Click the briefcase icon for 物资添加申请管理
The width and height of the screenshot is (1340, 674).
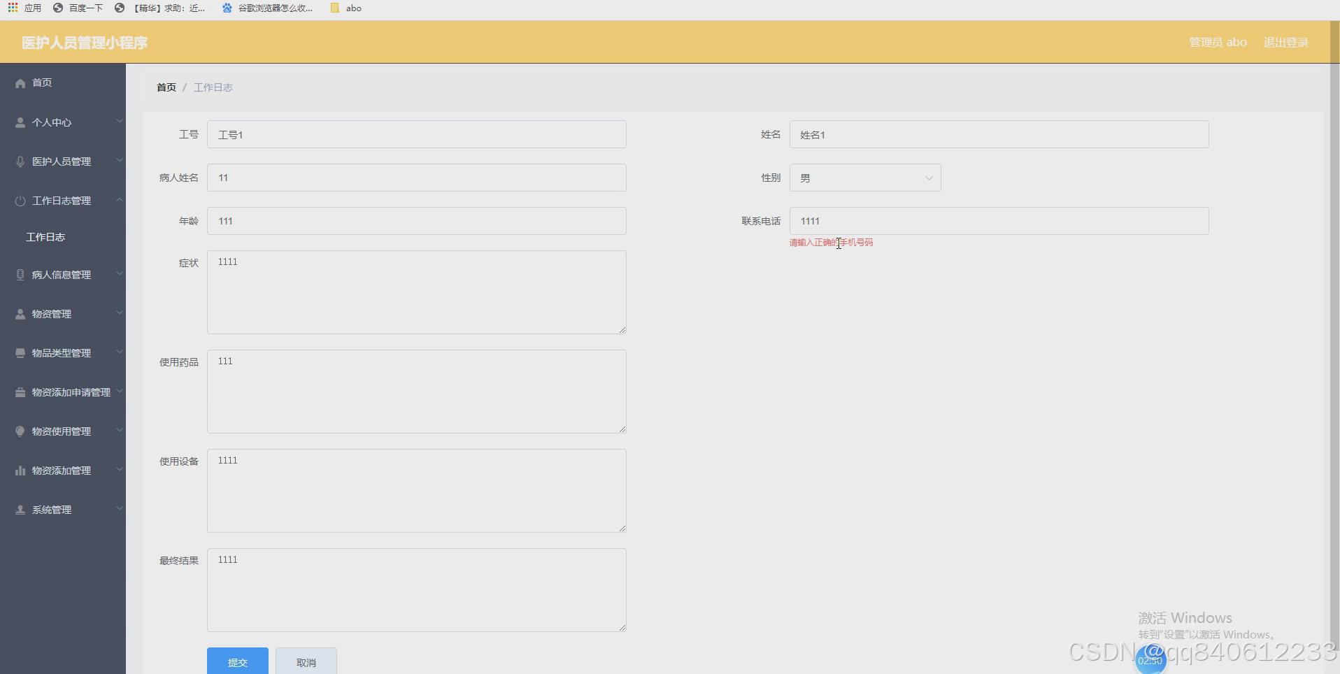[x=20, y=392]
